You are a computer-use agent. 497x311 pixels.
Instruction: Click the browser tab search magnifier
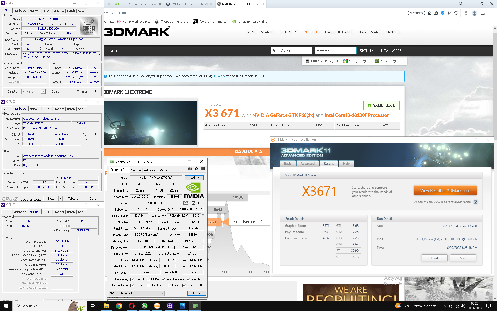(x=461, y=4)
